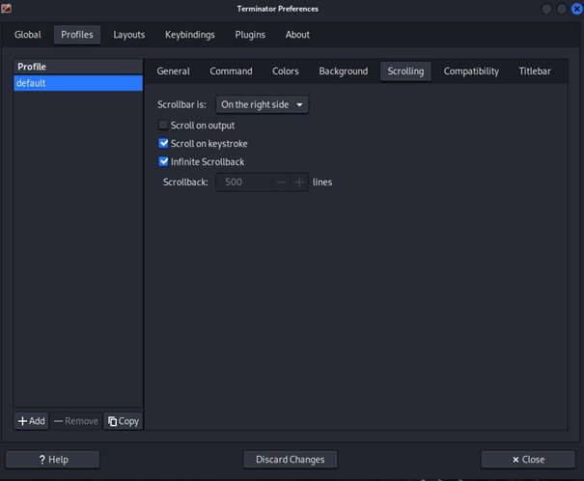Open the Colors profile tab
This screenshot has height=481, width=584.
coord(285,71)
